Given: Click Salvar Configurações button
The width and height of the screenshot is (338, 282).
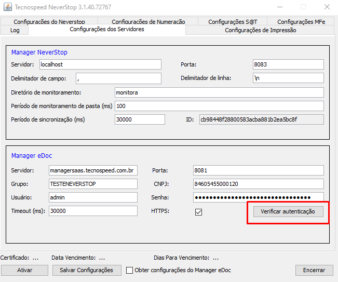Looking at the screenshot, I should click(x=87, y=270).
